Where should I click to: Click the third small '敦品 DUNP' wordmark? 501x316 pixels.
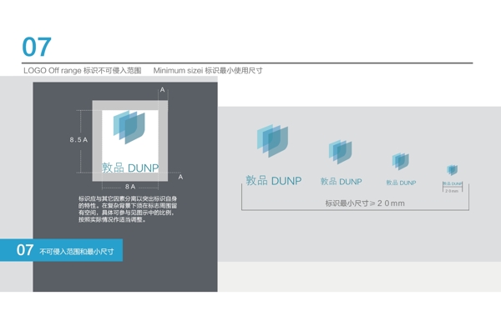pos(401,183)
